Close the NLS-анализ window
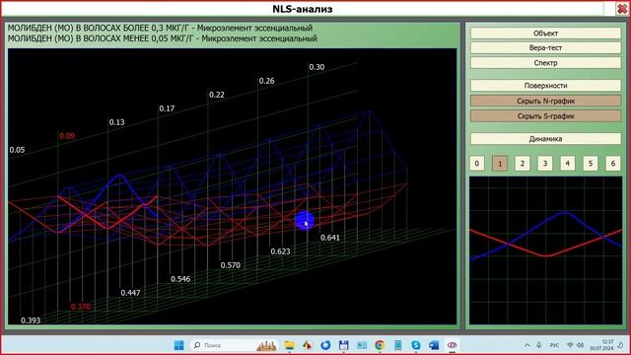The width and height of the screenshot is (631, 355). point(622,9)
